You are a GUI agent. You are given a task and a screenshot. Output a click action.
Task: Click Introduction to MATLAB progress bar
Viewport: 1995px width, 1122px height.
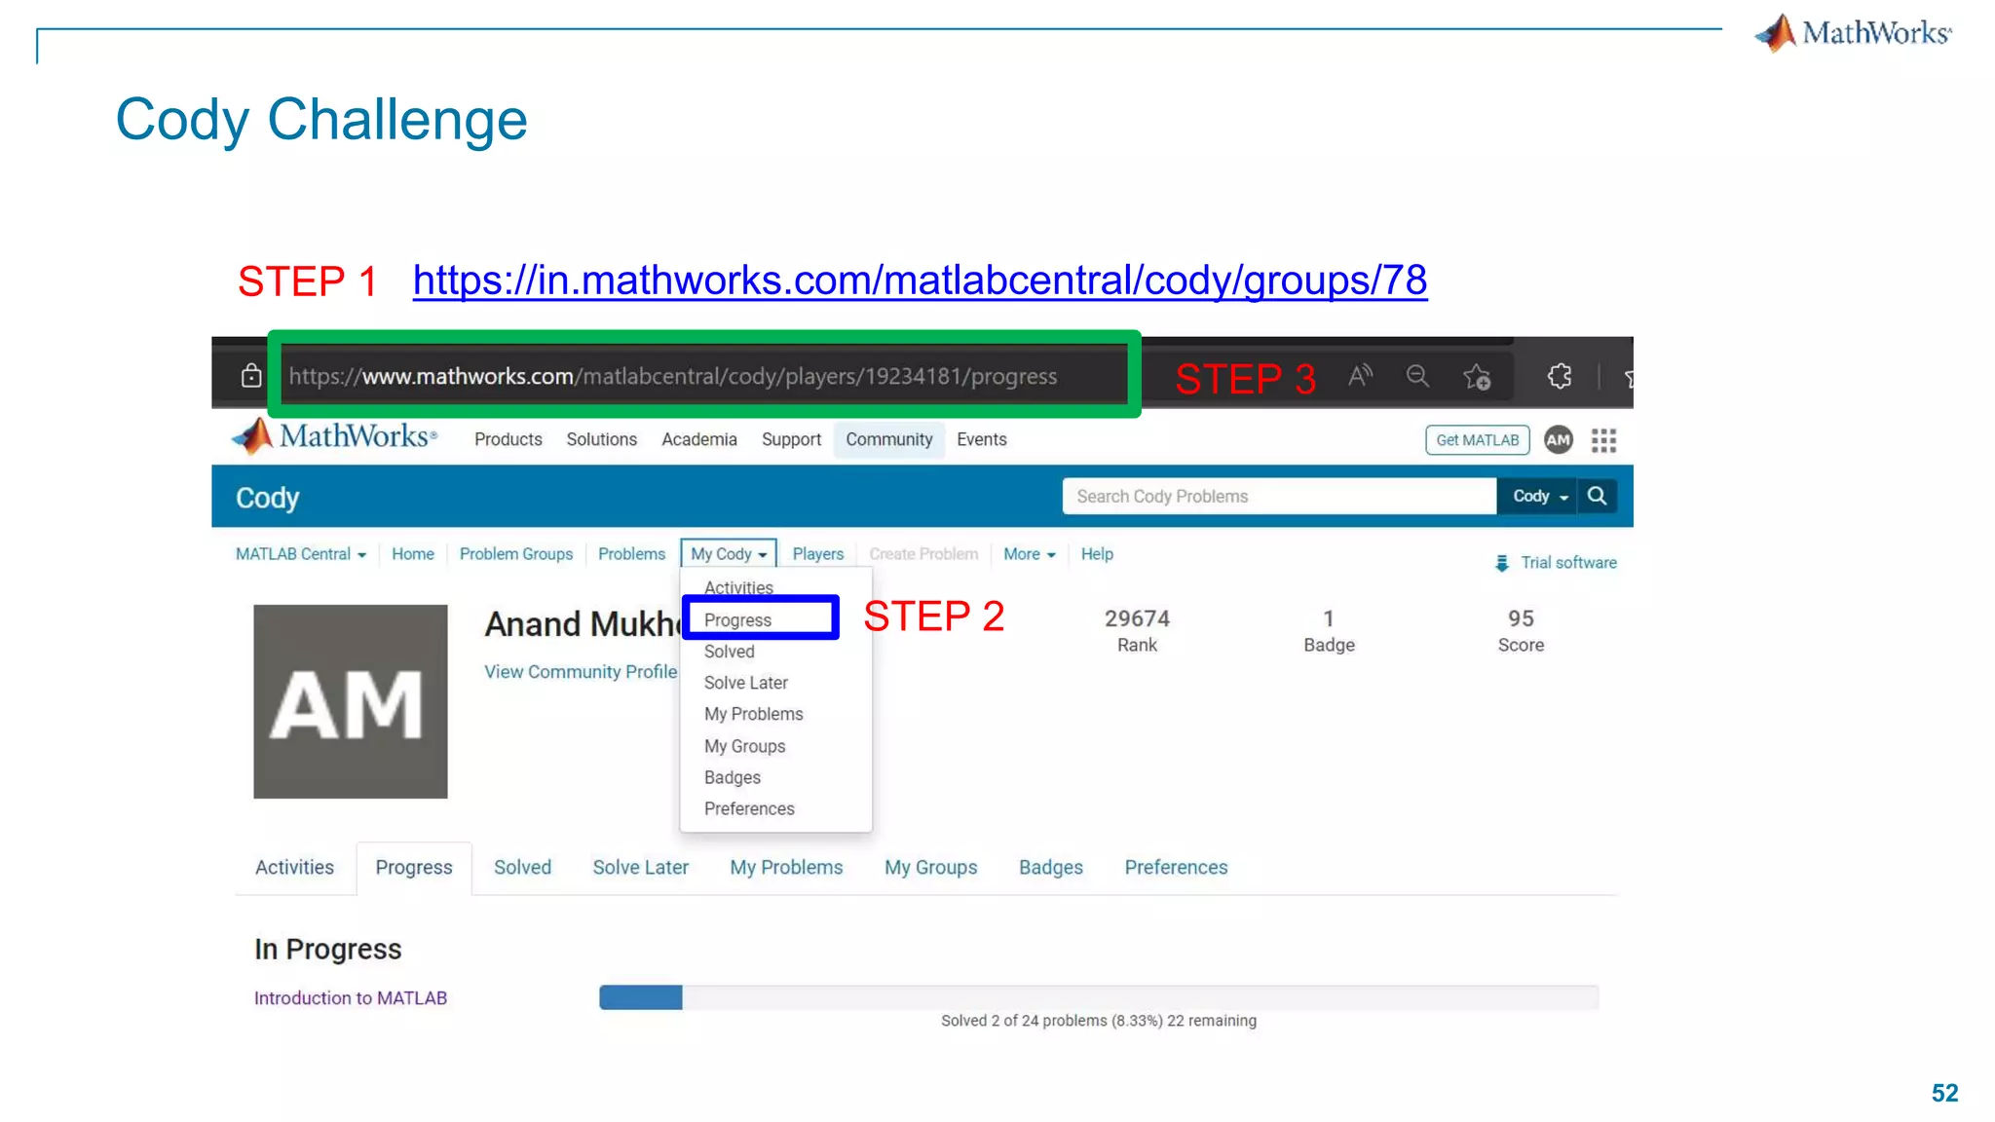[1099, 997]
